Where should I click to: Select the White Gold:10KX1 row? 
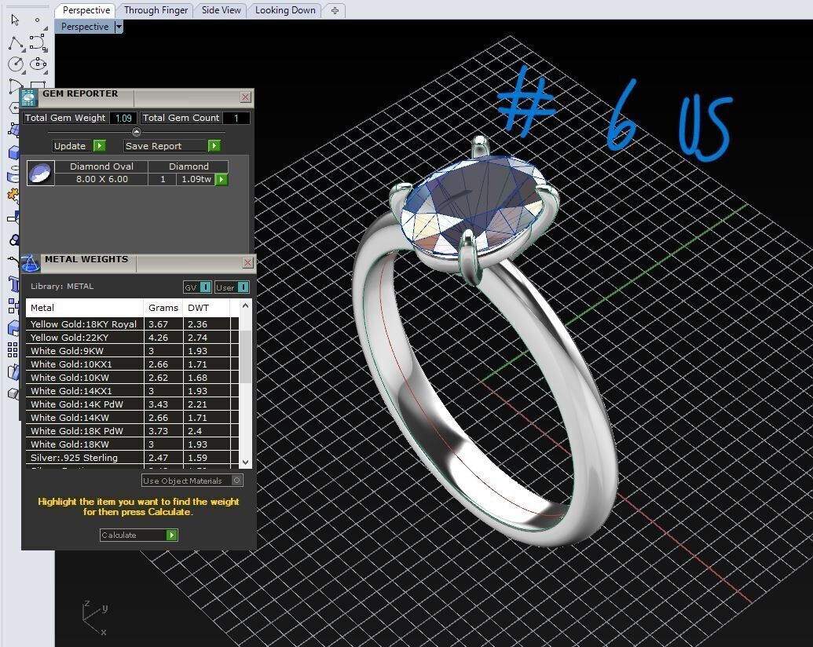[x=132, y=364]
